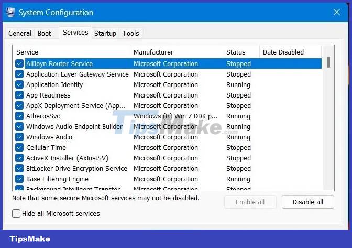This screenshot has width=352, height=248.
Task: Click AtherosSvc manufacturer Windows (R) Win 7 DDK
Action: (x=175, y=116)
